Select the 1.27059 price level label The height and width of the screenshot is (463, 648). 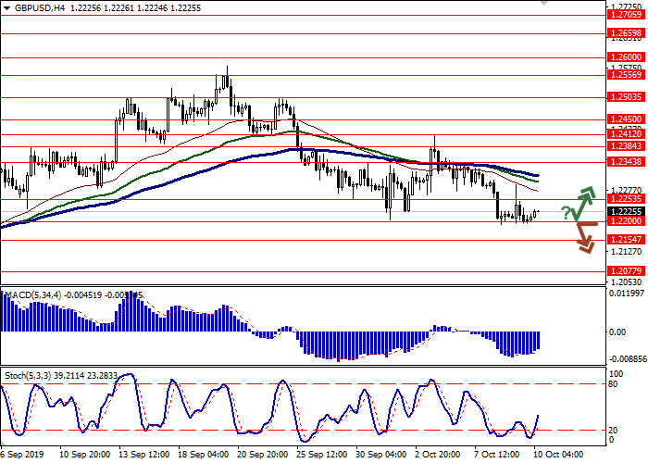tap(626, 15)
